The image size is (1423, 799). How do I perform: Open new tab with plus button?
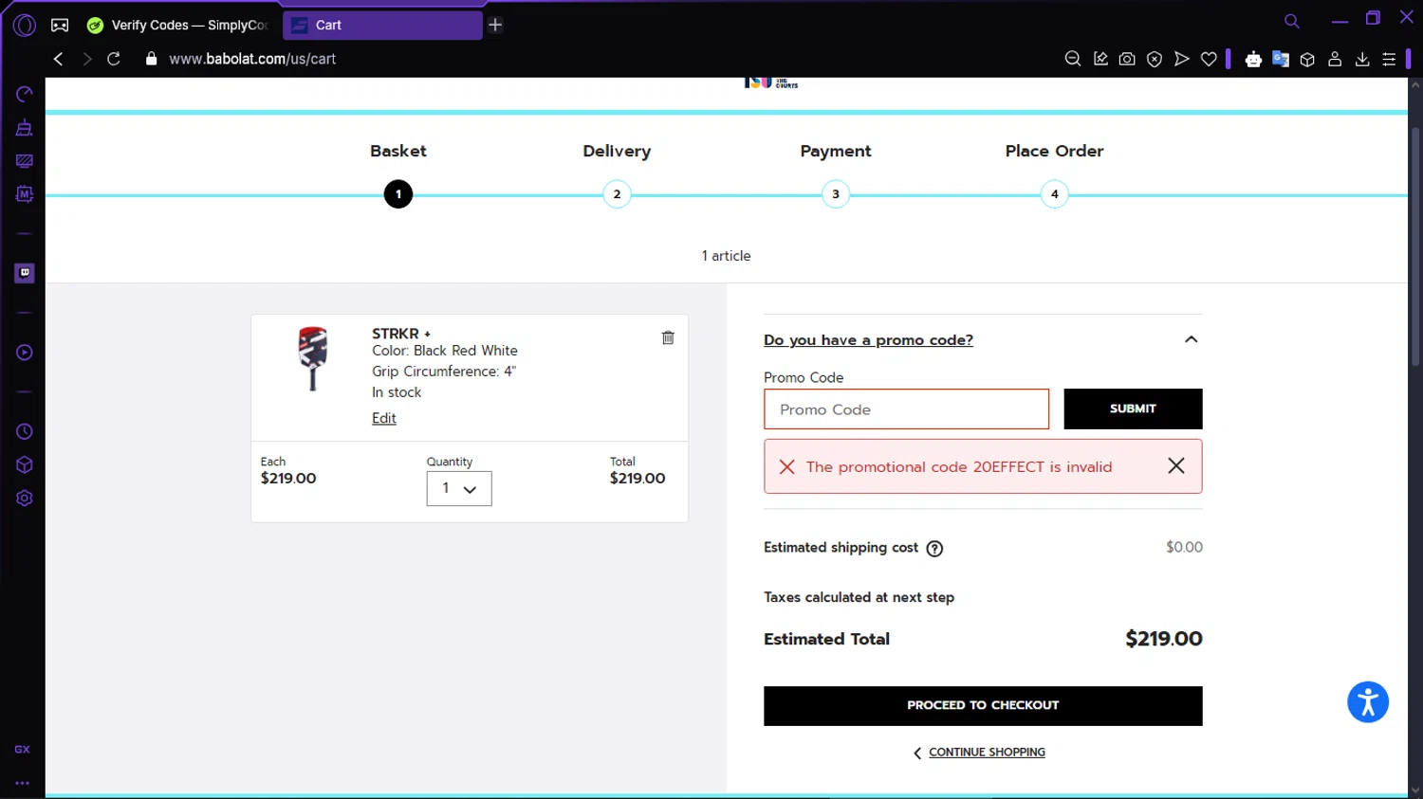[x=495, y=26]
